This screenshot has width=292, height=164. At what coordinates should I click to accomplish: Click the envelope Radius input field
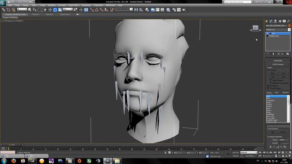pyautogui.click(x=283, y=140)
